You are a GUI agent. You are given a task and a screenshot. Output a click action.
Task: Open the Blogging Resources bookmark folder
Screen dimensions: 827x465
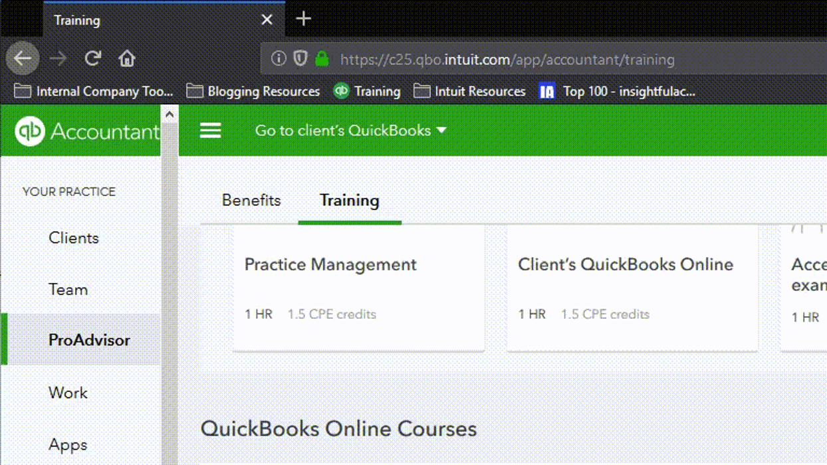click(x=253, y=91)
